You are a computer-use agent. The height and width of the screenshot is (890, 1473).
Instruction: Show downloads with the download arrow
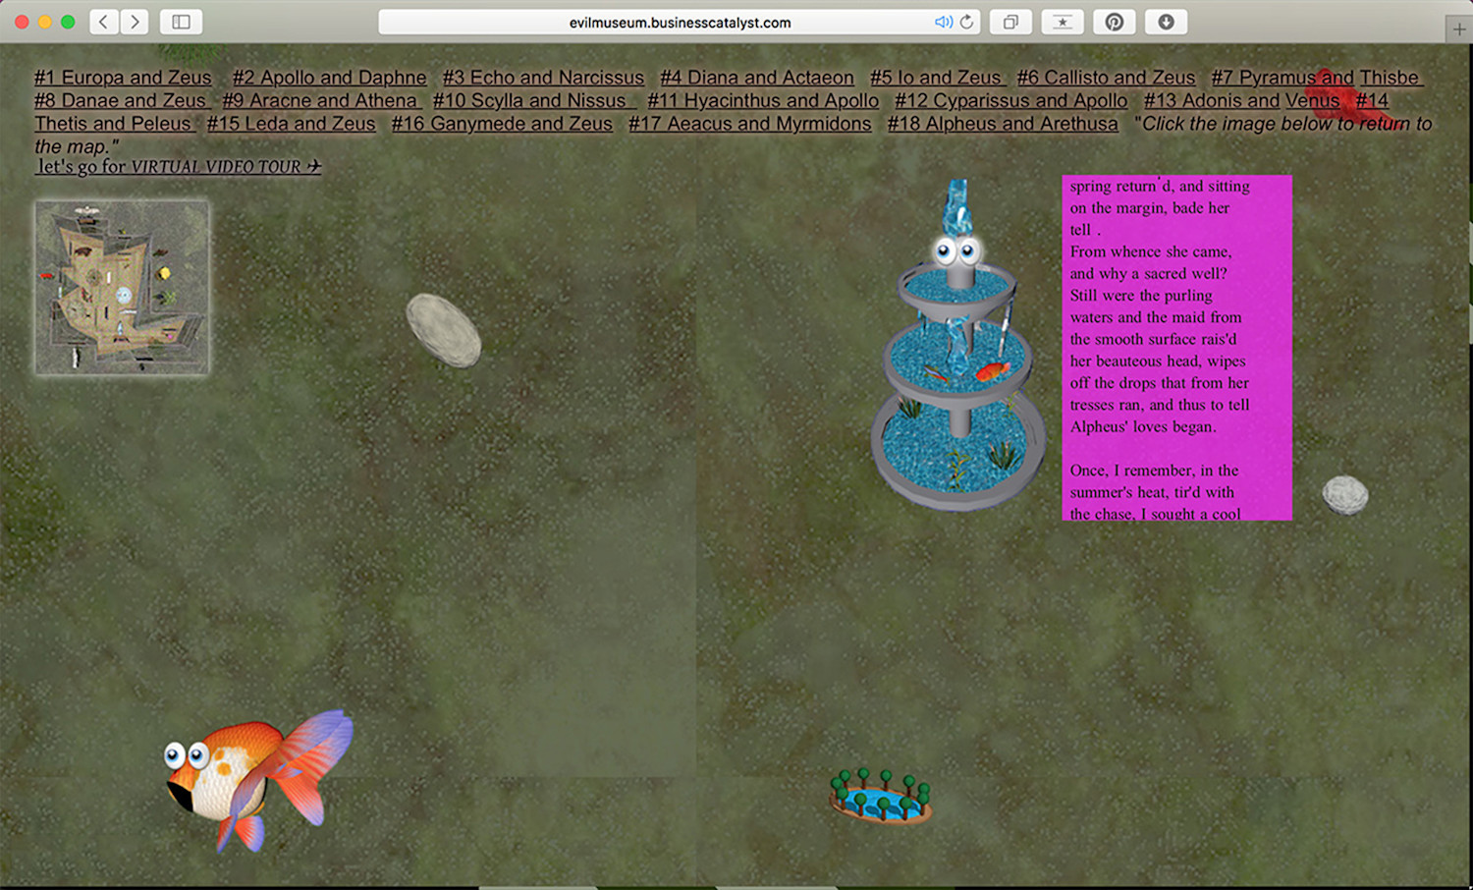pyautogui.click(x=1167, y=22)
